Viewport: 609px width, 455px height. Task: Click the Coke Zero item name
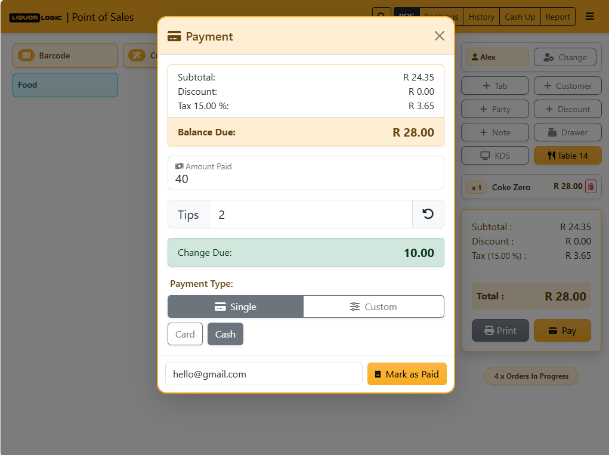[x=511, y=187]
